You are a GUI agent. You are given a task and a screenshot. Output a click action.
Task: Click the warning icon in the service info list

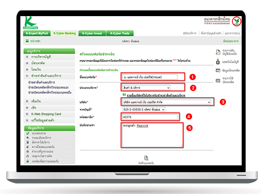click(x=28, y=156)
